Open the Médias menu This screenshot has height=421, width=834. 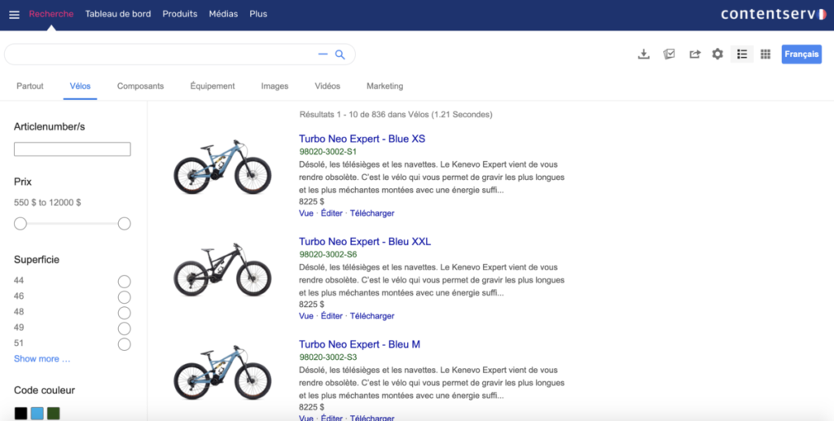(x=223, y=15)
